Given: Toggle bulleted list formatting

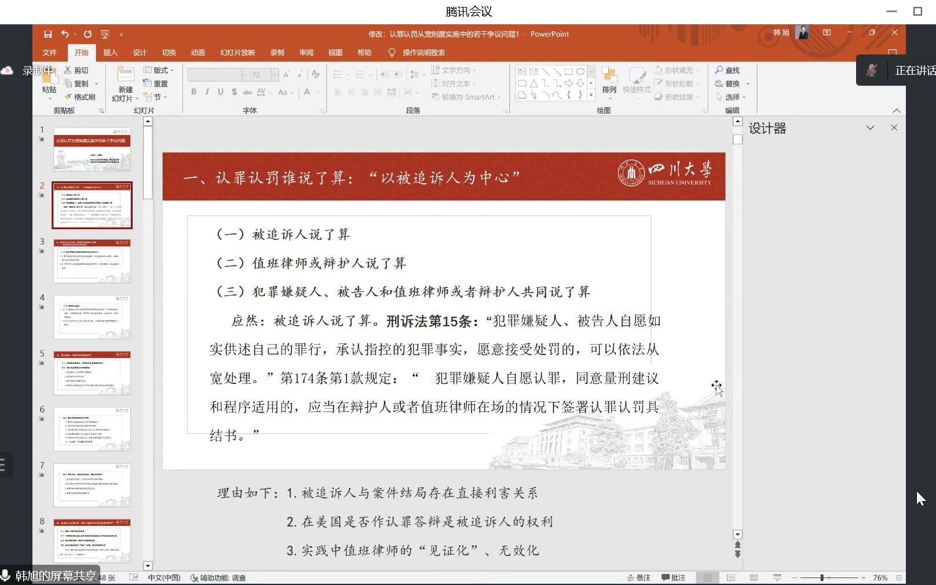Looking at the screenshot, I should [338, 74].
